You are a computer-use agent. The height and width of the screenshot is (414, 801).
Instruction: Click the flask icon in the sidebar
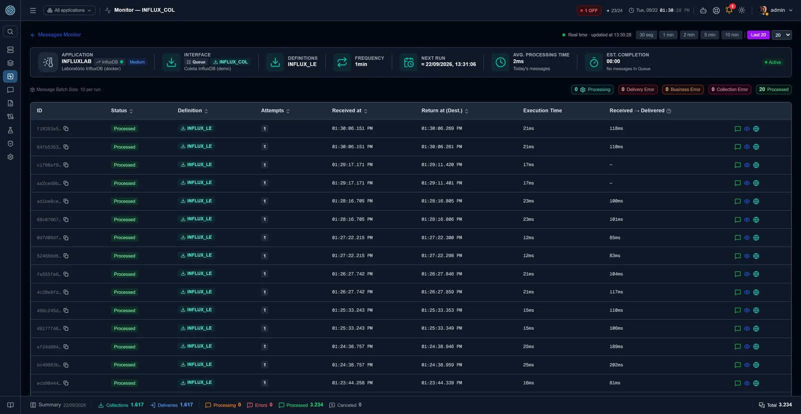(10, 130)
